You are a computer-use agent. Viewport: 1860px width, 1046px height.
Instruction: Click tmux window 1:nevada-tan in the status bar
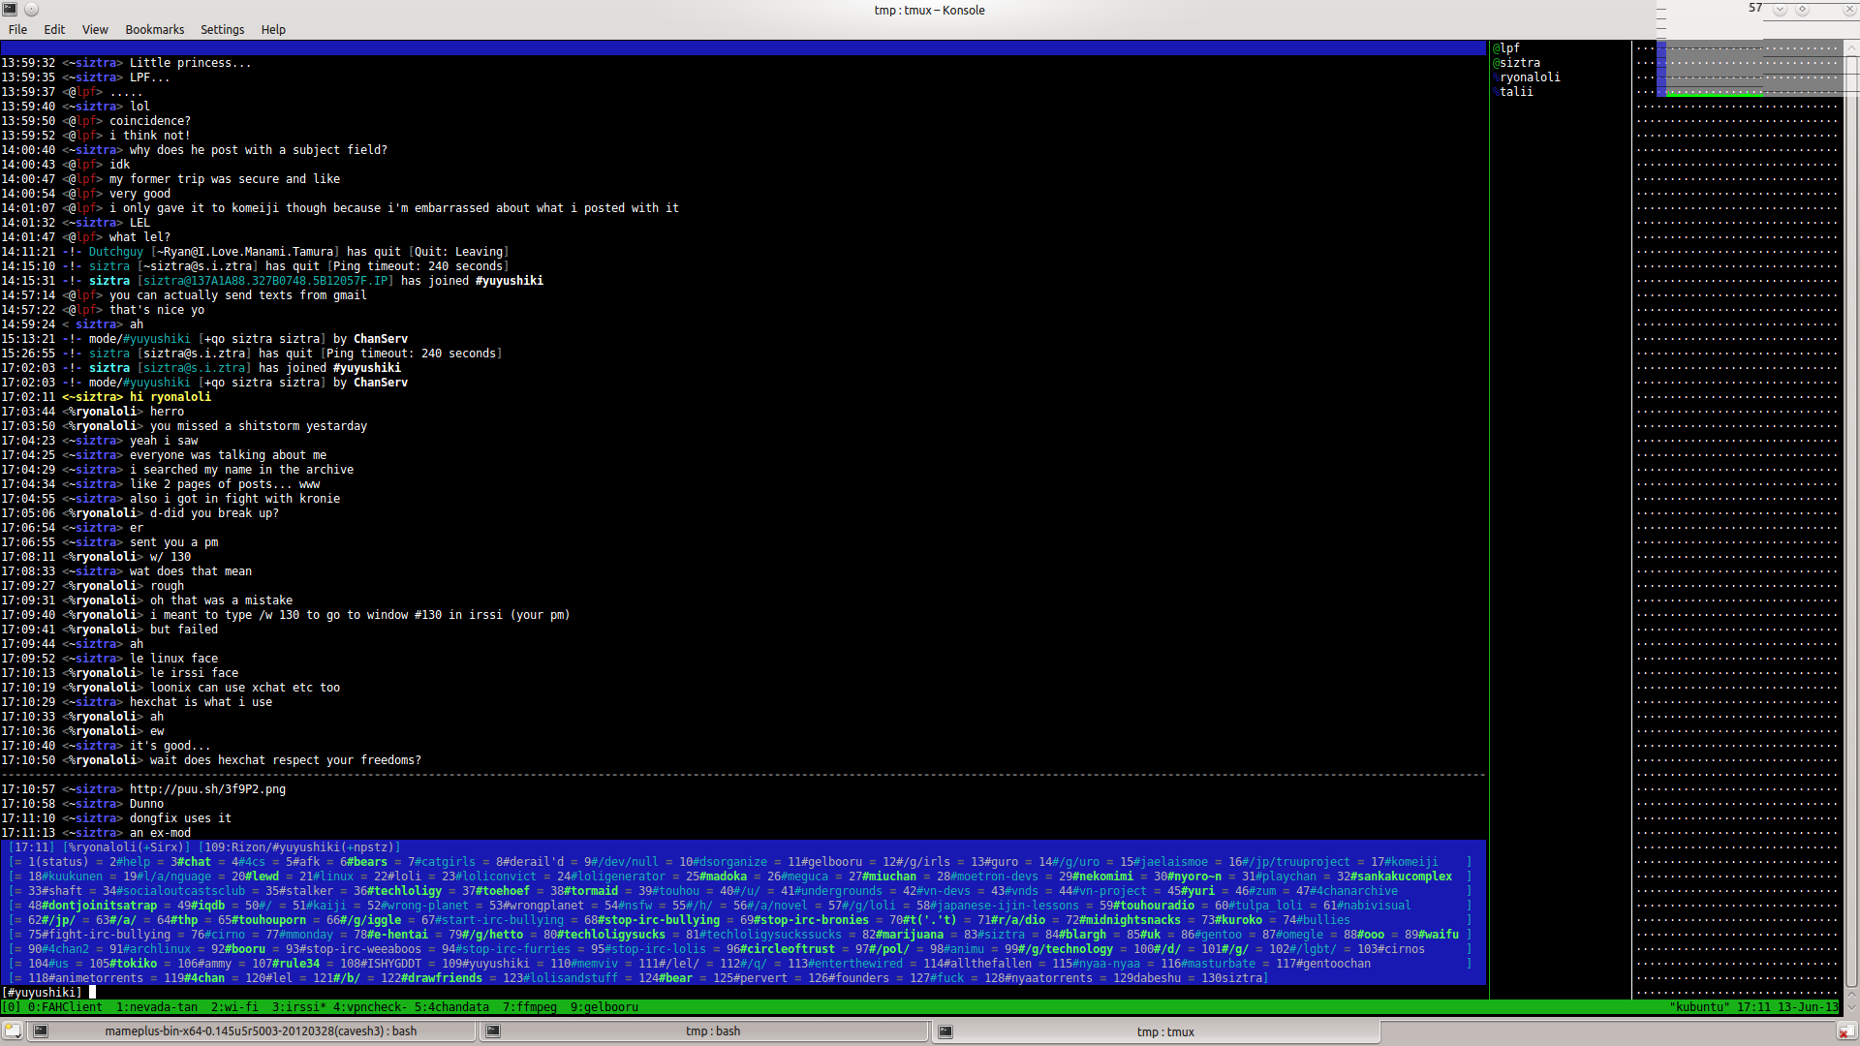coord(156,1007)
